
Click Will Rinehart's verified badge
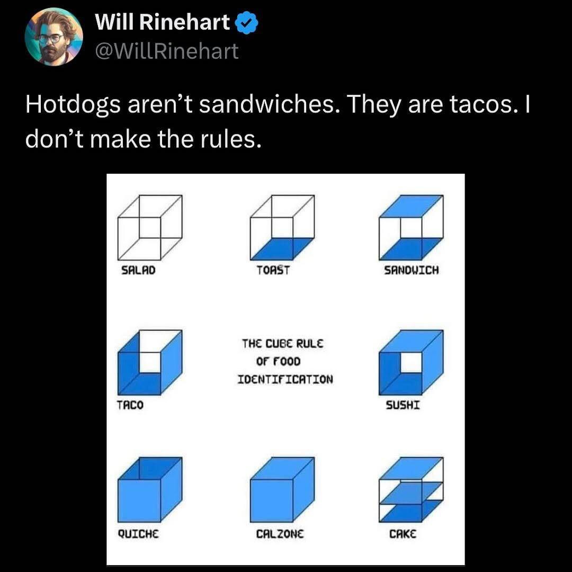click(245, 22)
